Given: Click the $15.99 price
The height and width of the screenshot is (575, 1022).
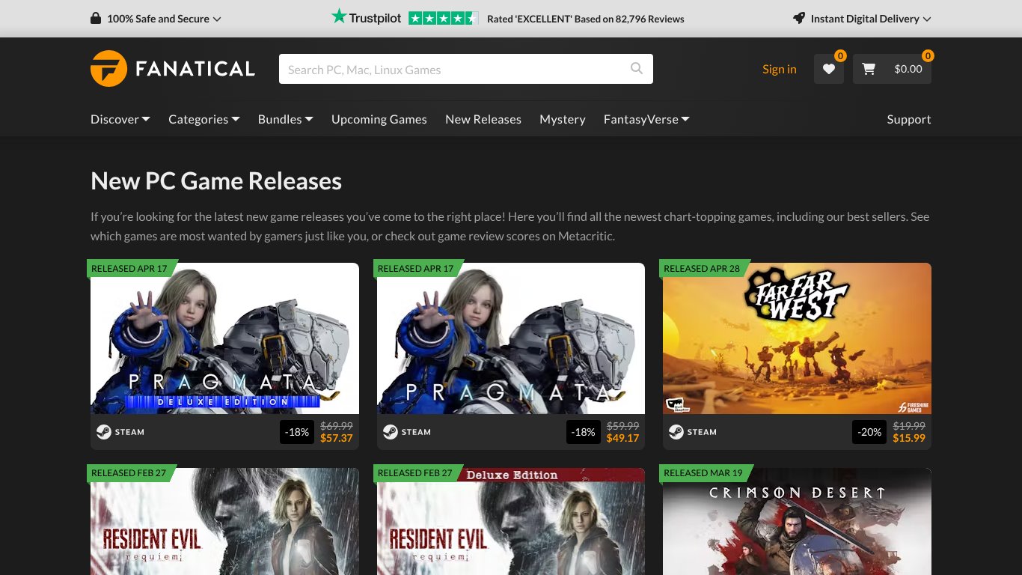Looking at the screenshot, I should tap(909, 438).
